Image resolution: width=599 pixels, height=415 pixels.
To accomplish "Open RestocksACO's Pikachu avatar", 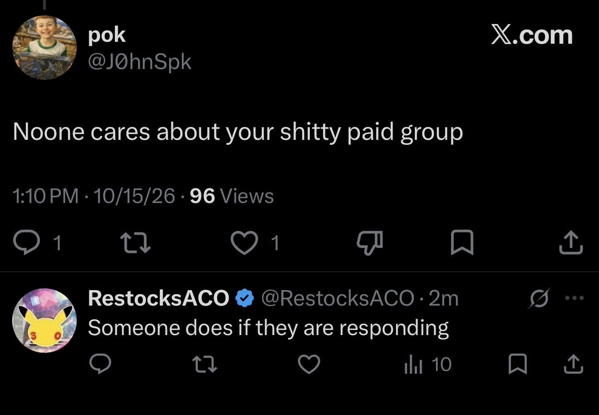I will (x=44, y=321).
